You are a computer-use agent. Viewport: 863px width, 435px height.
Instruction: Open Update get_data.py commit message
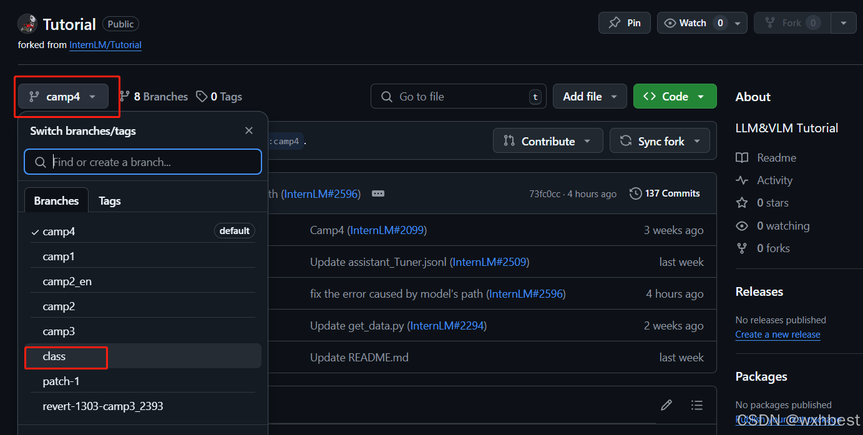point(357,326)
